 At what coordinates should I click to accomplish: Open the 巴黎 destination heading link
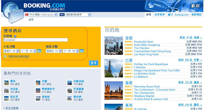[129, 60]
